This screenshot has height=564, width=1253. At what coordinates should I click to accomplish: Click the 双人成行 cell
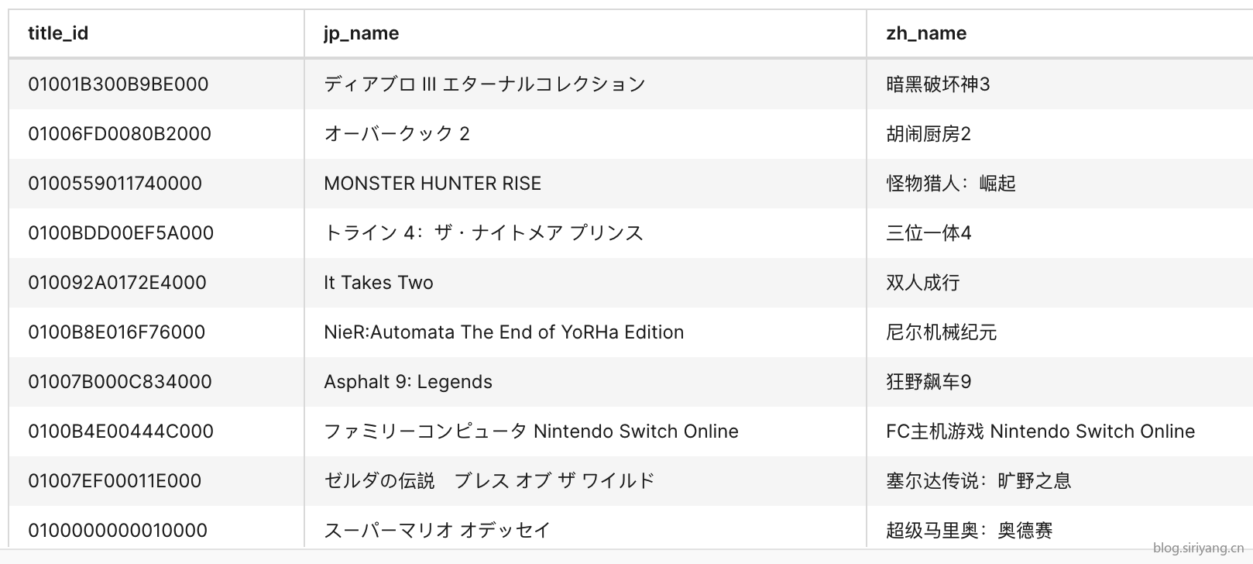1060,283
